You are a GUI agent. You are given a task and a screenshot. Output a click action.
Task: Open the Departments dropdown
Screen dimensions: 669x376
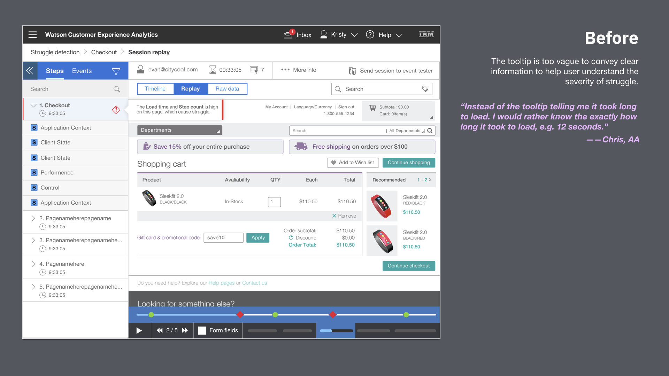click(x=180, y=130)
